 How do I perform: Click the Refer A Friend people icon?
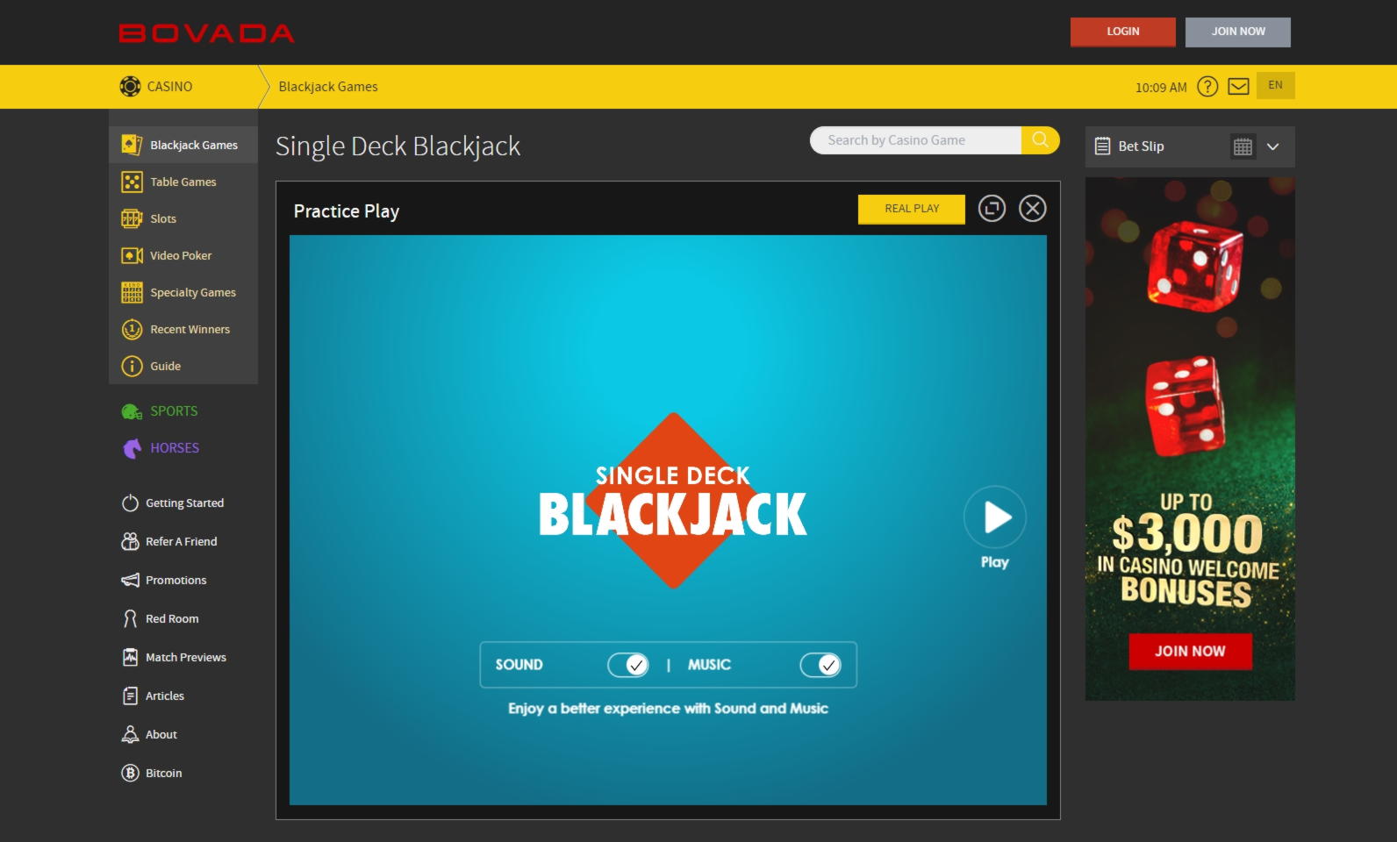click(x=130, y=541)
